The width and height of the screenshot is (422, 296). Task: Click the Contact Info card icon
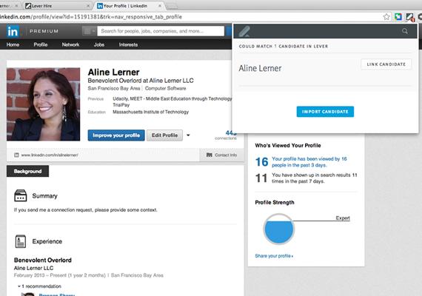click(209, 155)
